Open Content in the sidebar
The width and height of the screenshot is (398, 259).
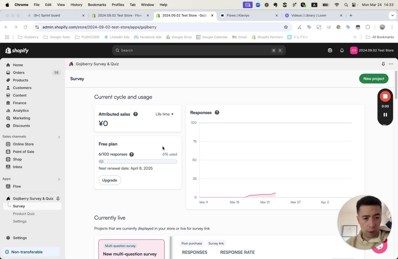20,95
